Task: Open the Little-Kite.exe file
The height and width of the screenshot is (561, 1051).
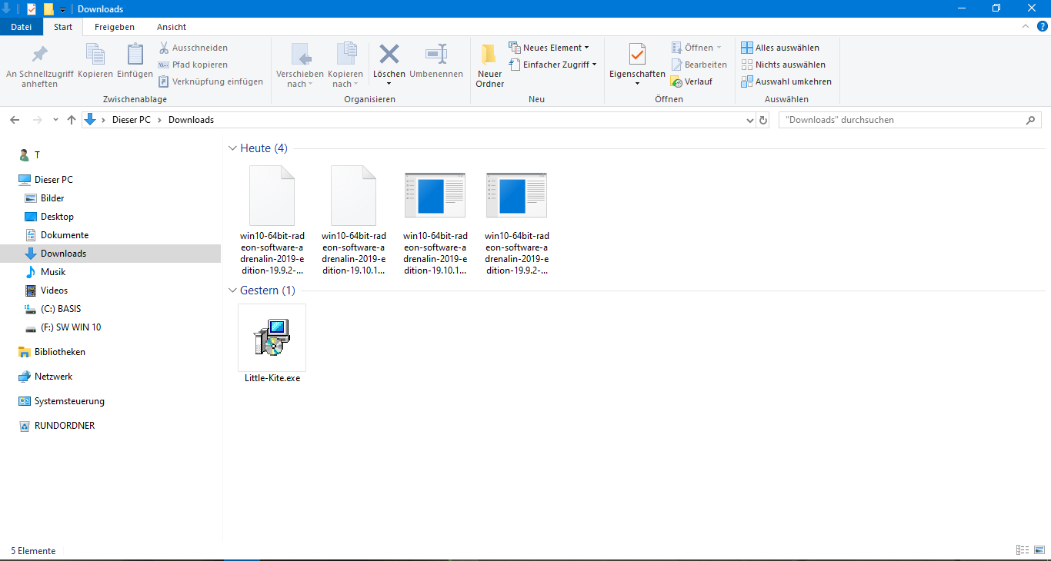Action: click(x=272, y=338)
